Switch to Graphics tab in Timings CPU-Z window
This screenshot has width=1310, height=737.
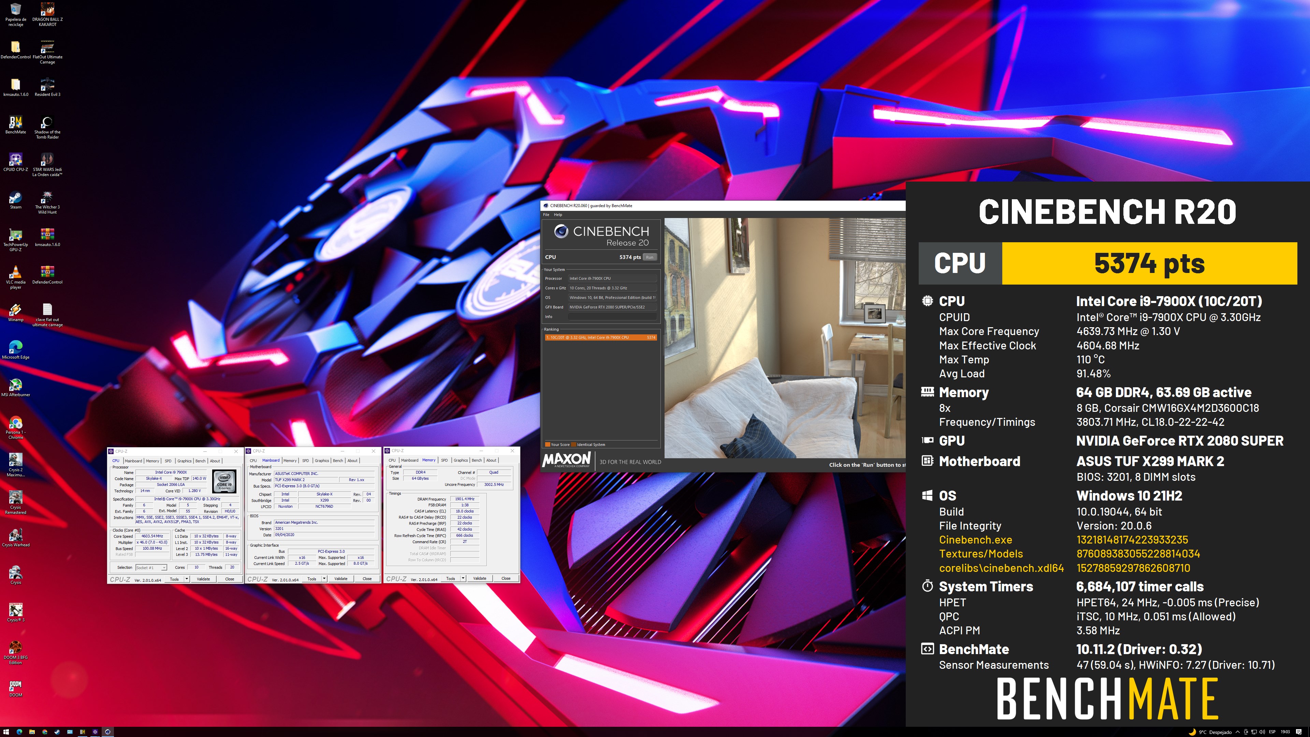point(461,460)
